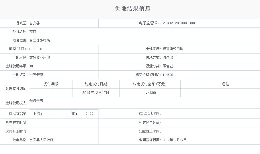
Task: Click the 土地使用年限 field label
Action: coord(17,66)
